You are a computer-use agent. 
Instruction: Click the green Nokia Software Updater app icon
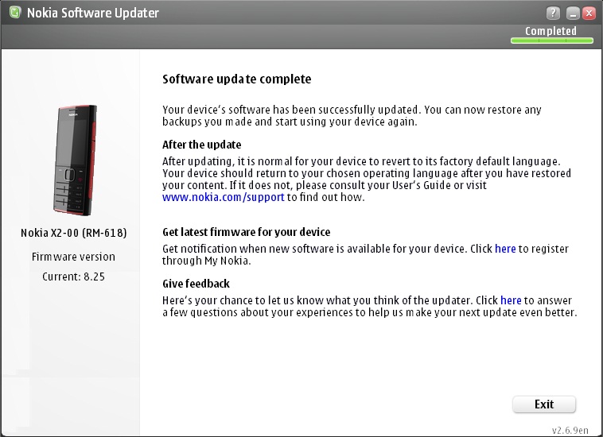click(x=15, y=13)
